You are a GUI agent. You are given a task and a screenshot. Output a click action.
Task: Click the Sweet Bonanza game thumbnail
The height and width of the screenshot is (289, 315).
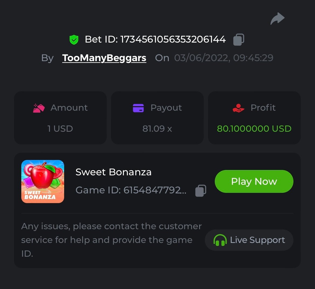click(x=43, y=181)
